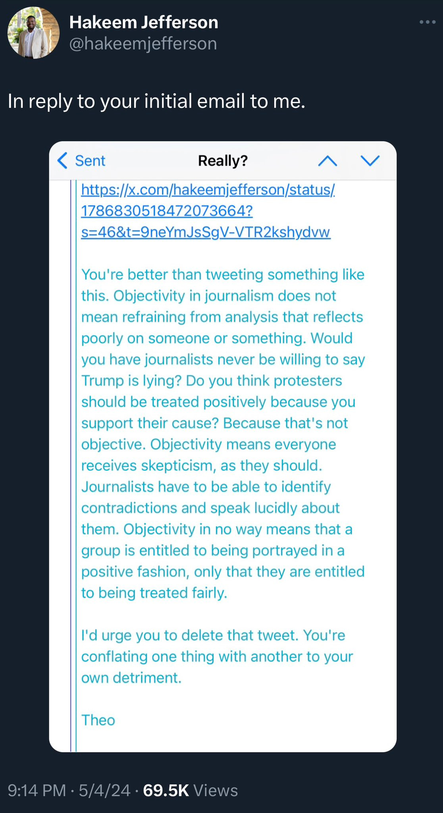The height and width of the screenshot is (813, 443).
Task: Click Hakeem Jefferson's profile picture
Action: coord(30,33)
